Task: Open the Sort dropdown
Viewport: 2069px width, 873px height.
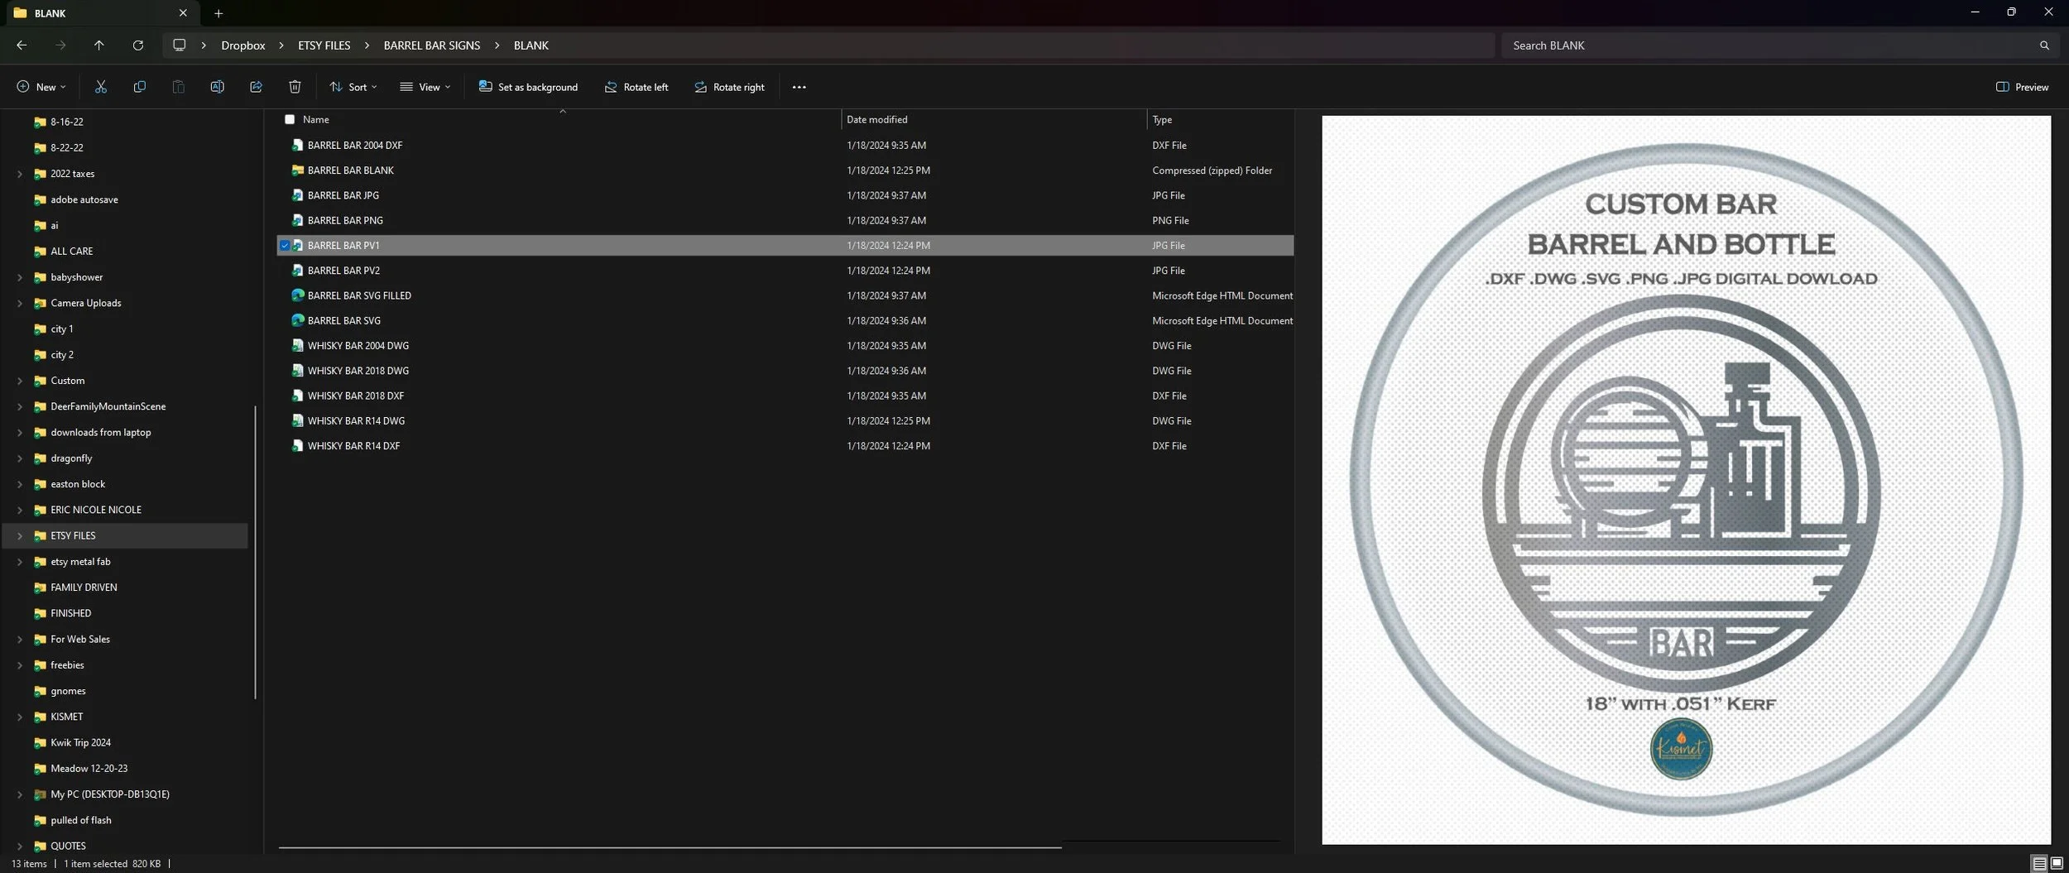Action: (353, 87)
